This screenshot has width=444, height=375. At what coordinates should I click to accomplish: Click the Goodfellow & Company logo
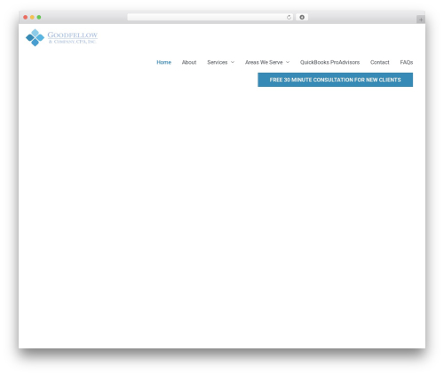[61, 37]
